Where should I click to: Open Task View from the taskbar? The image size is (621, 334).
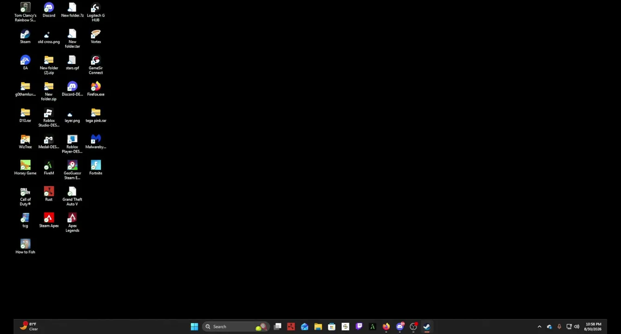tap(277, 327)
